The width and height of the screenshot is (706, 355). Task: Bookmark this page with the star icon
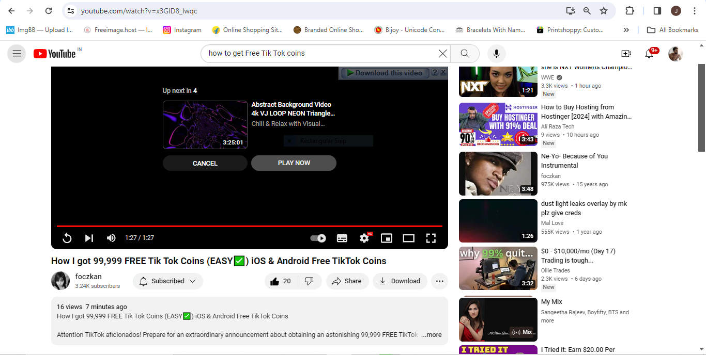click(604, 11)
